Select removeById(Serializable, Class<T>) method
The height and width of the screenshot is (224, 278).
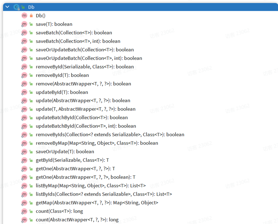coord(85,67)
